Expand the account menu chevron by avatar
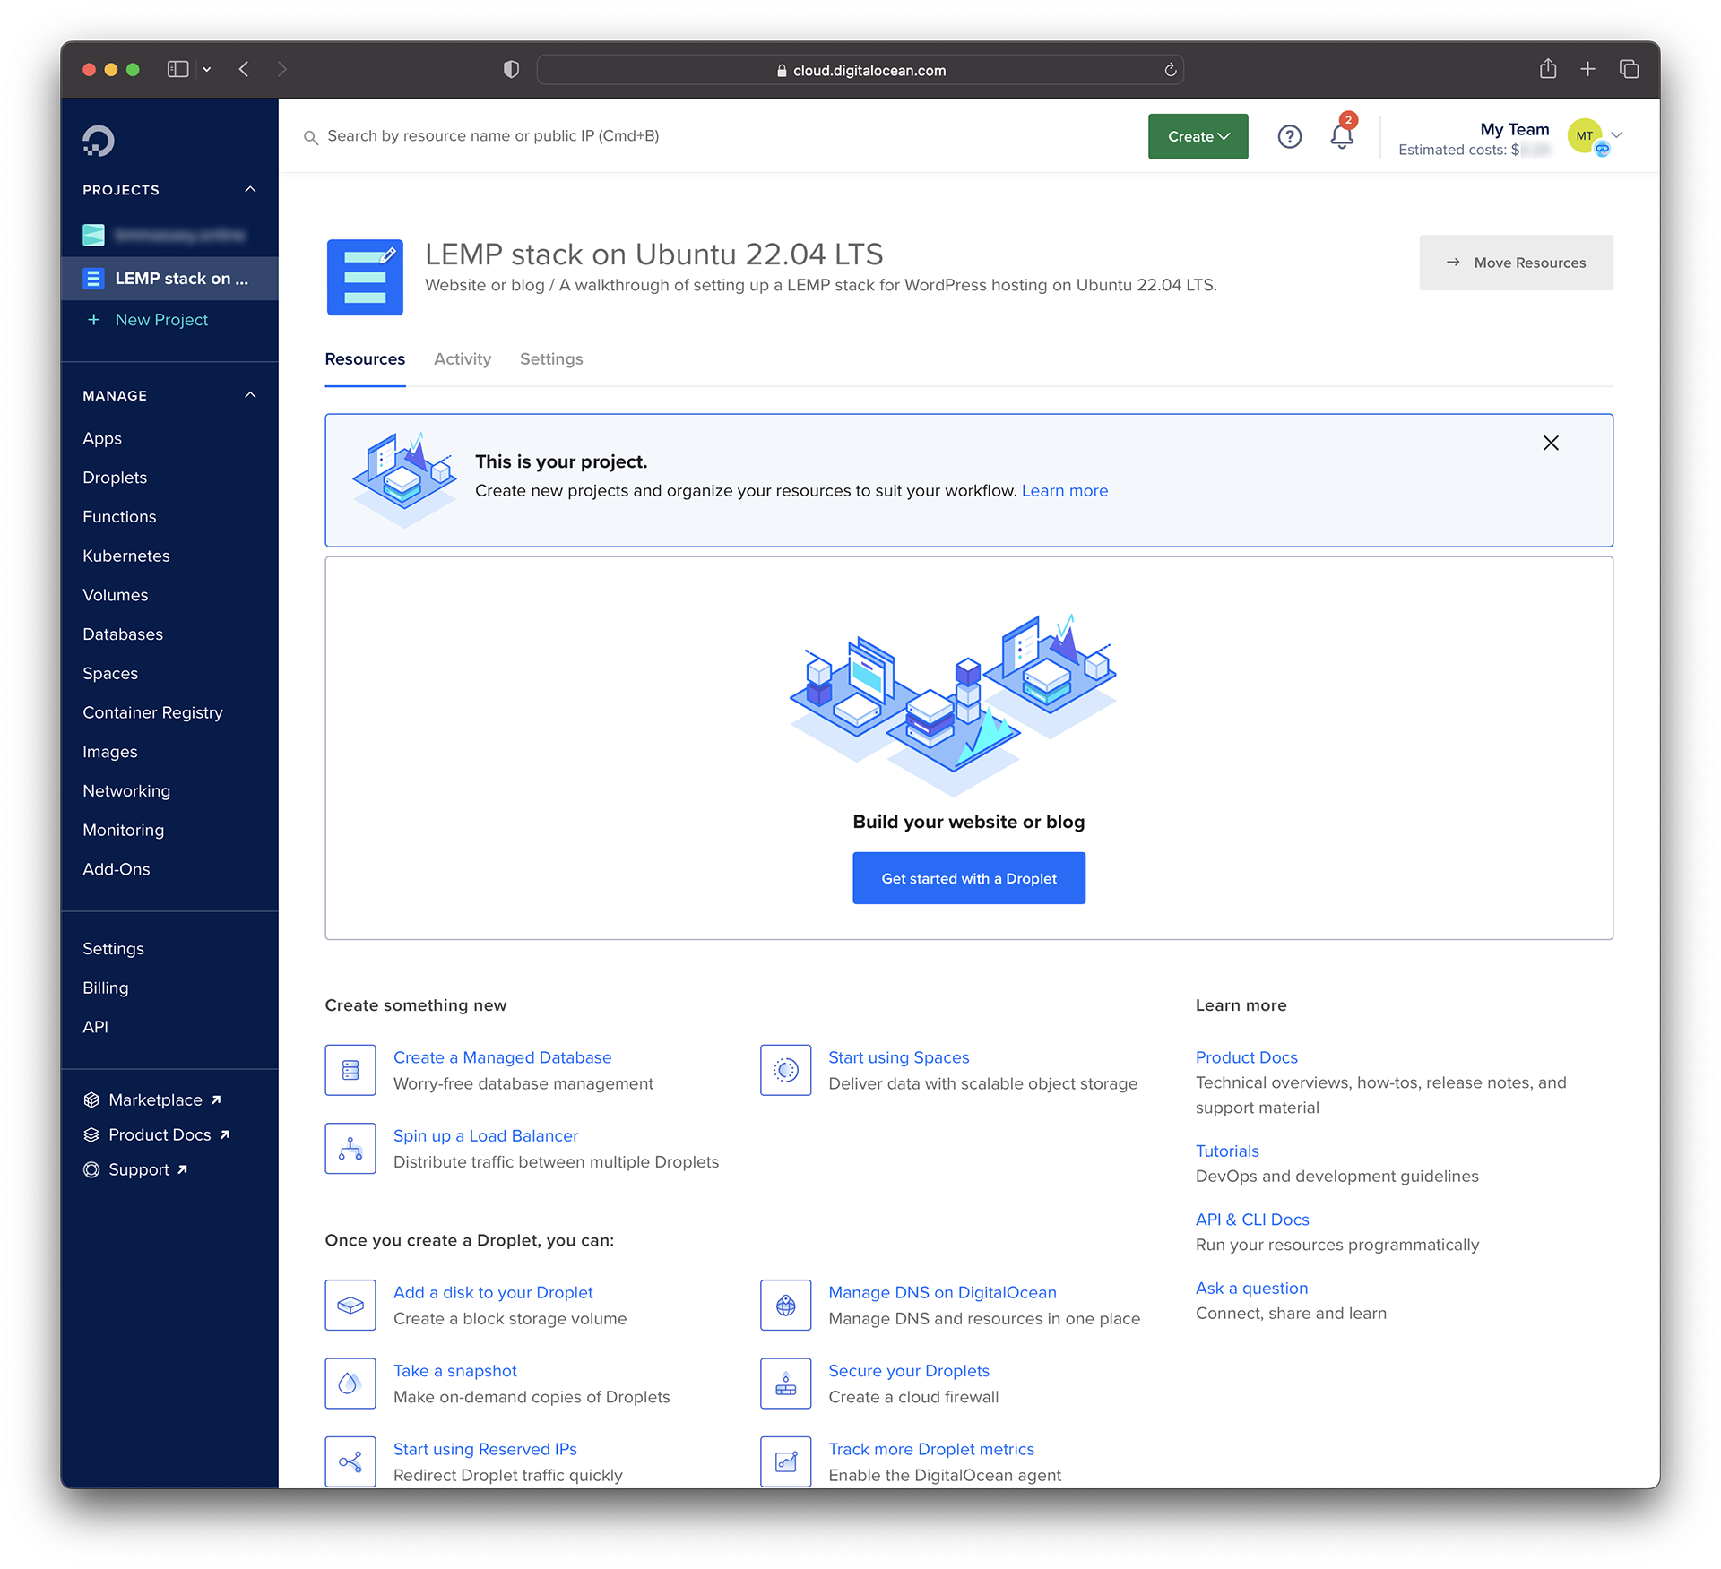Image resolution: width=1721 pixels, height=1569 pixels. (x=1617, y=134)
